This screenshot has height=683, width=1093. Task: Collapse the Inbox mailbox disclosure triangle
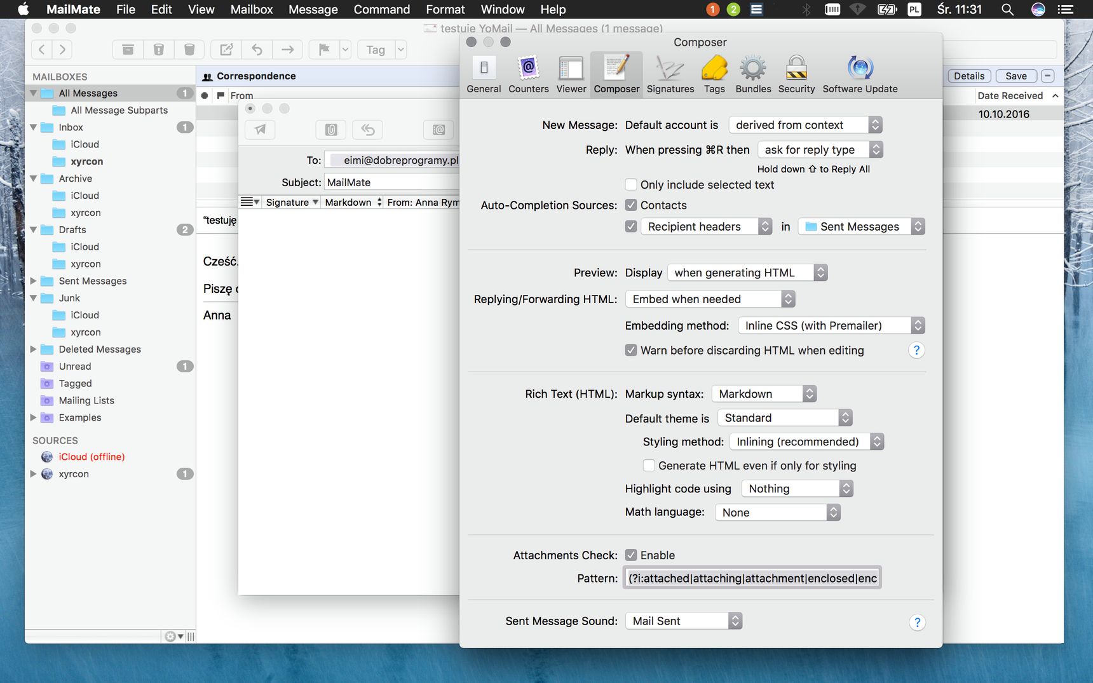click(x=33, y=127)
